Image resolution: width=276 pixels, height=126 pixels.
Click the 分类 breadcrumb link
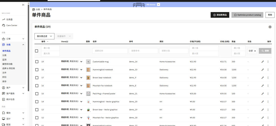[38, 9]
